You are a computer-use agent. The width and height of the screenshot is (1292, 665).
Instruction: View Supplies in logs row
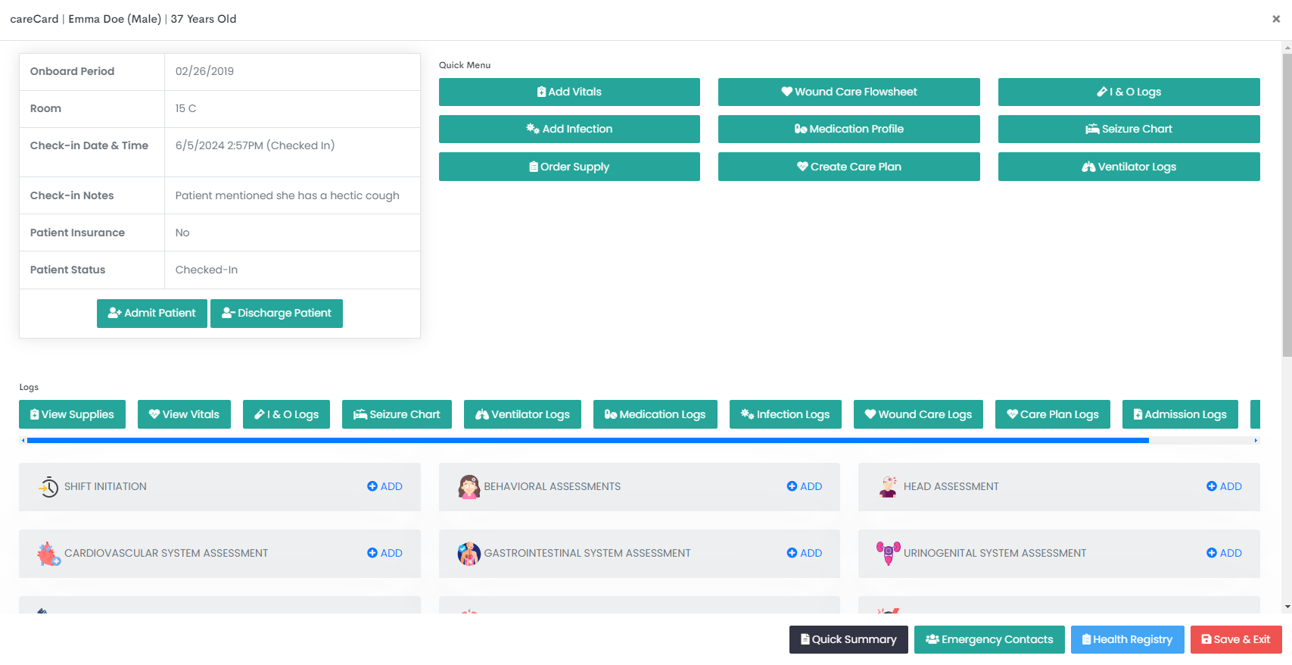tap(72, 414)
